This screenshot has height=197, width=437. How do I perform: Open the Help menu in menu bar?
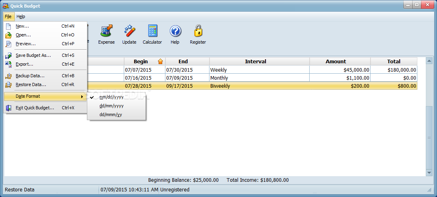(20, 17)
